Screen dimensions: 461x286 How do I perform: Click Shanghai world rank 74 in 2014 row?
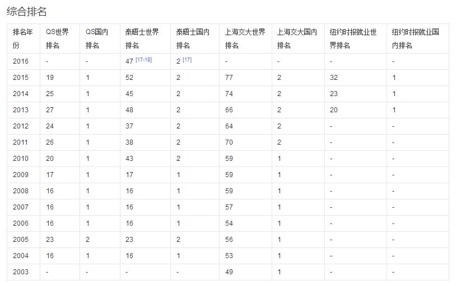[229, 94]
